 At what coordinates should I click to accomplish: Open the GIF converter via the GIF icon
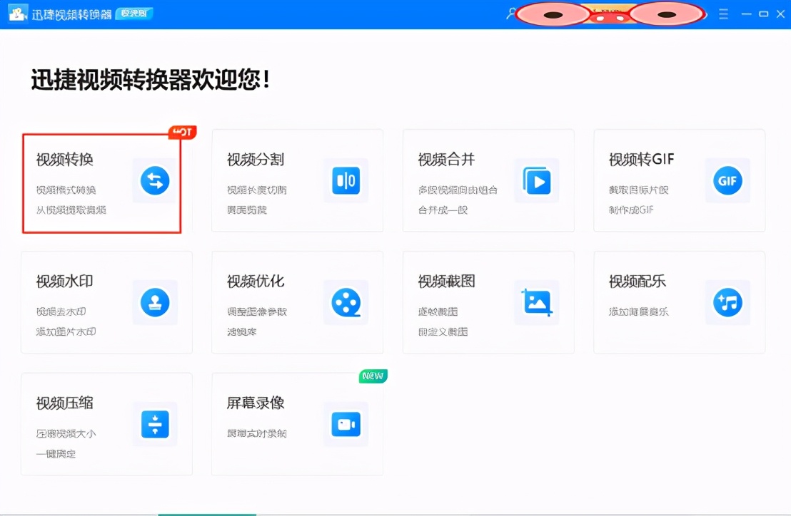coord(727,181)
